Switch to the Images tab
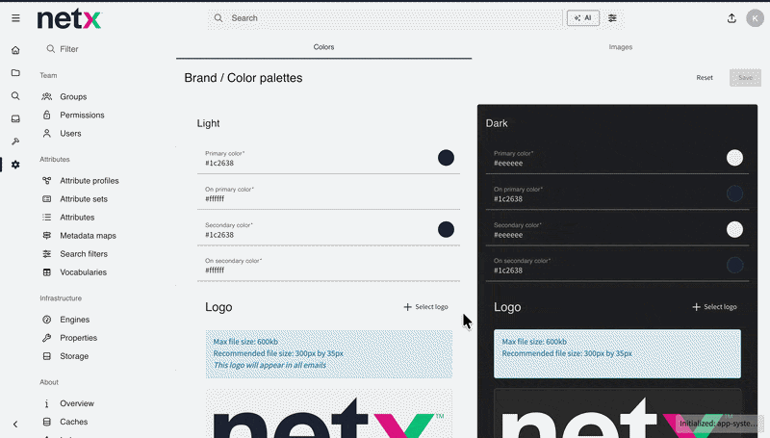Screen dimensions: 770x438 pos(620,47)
